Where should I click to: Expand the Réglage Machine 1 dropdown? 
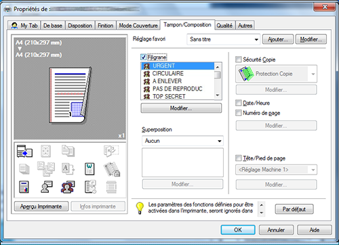(276, 170)
